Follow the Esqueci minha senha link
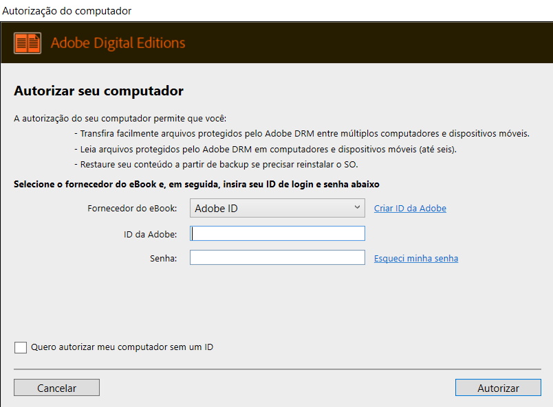Viewport: 553px width, 407px height. tap(416, 258)
